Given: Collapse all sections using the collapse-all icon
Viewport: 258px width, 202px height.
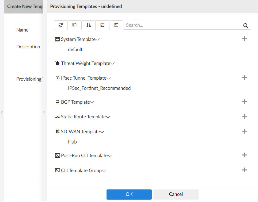Looking at the screenshot, I should pyautogui.click(x=102, y=25).
